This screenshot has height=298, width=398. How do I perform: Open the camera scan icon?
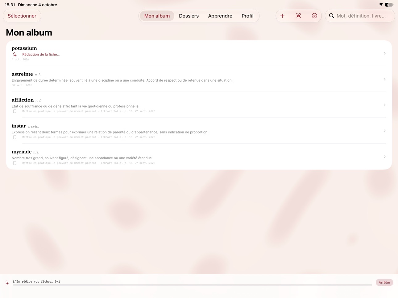click(x=298, y=16)
